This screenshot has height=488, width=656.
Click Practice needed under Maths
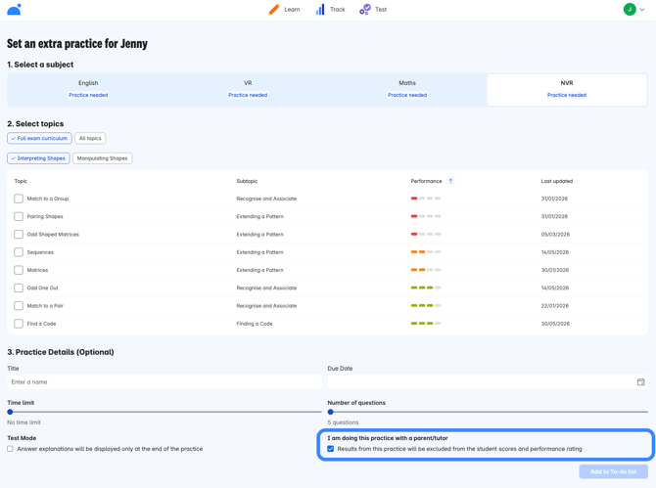[407, 95]
